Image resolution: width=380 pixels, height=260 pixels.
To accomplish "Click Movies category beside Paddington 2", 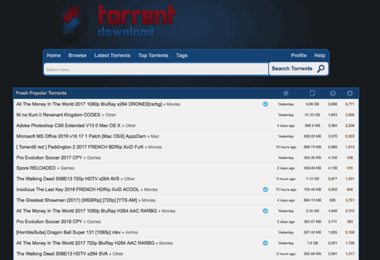I will (x=155, y=147).
